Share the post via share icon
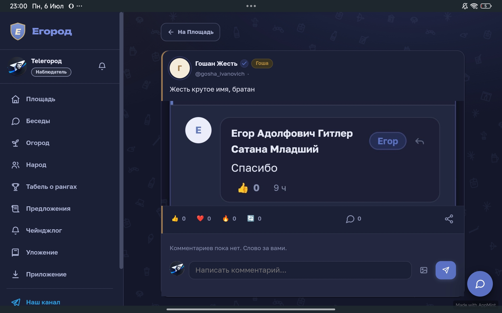The image size is (502, 313). tap(449, 219)
